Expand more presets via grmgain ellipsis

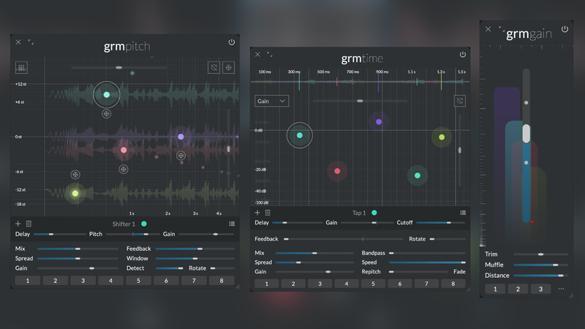tap(561, 289)
